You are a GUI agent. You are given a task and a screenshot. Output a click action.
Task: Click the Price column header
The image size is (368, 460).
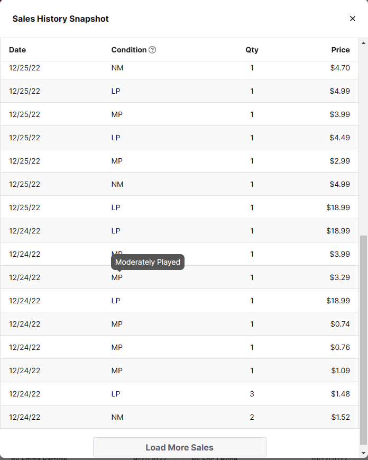[341, 50]
